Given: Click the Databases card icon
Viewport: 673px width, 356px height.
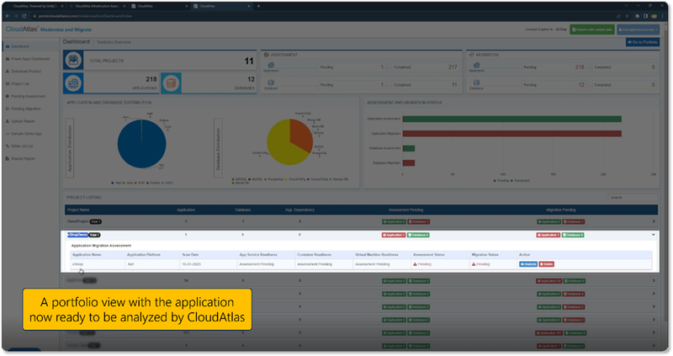Looking at the screenshot, I should tap(171, 83).
